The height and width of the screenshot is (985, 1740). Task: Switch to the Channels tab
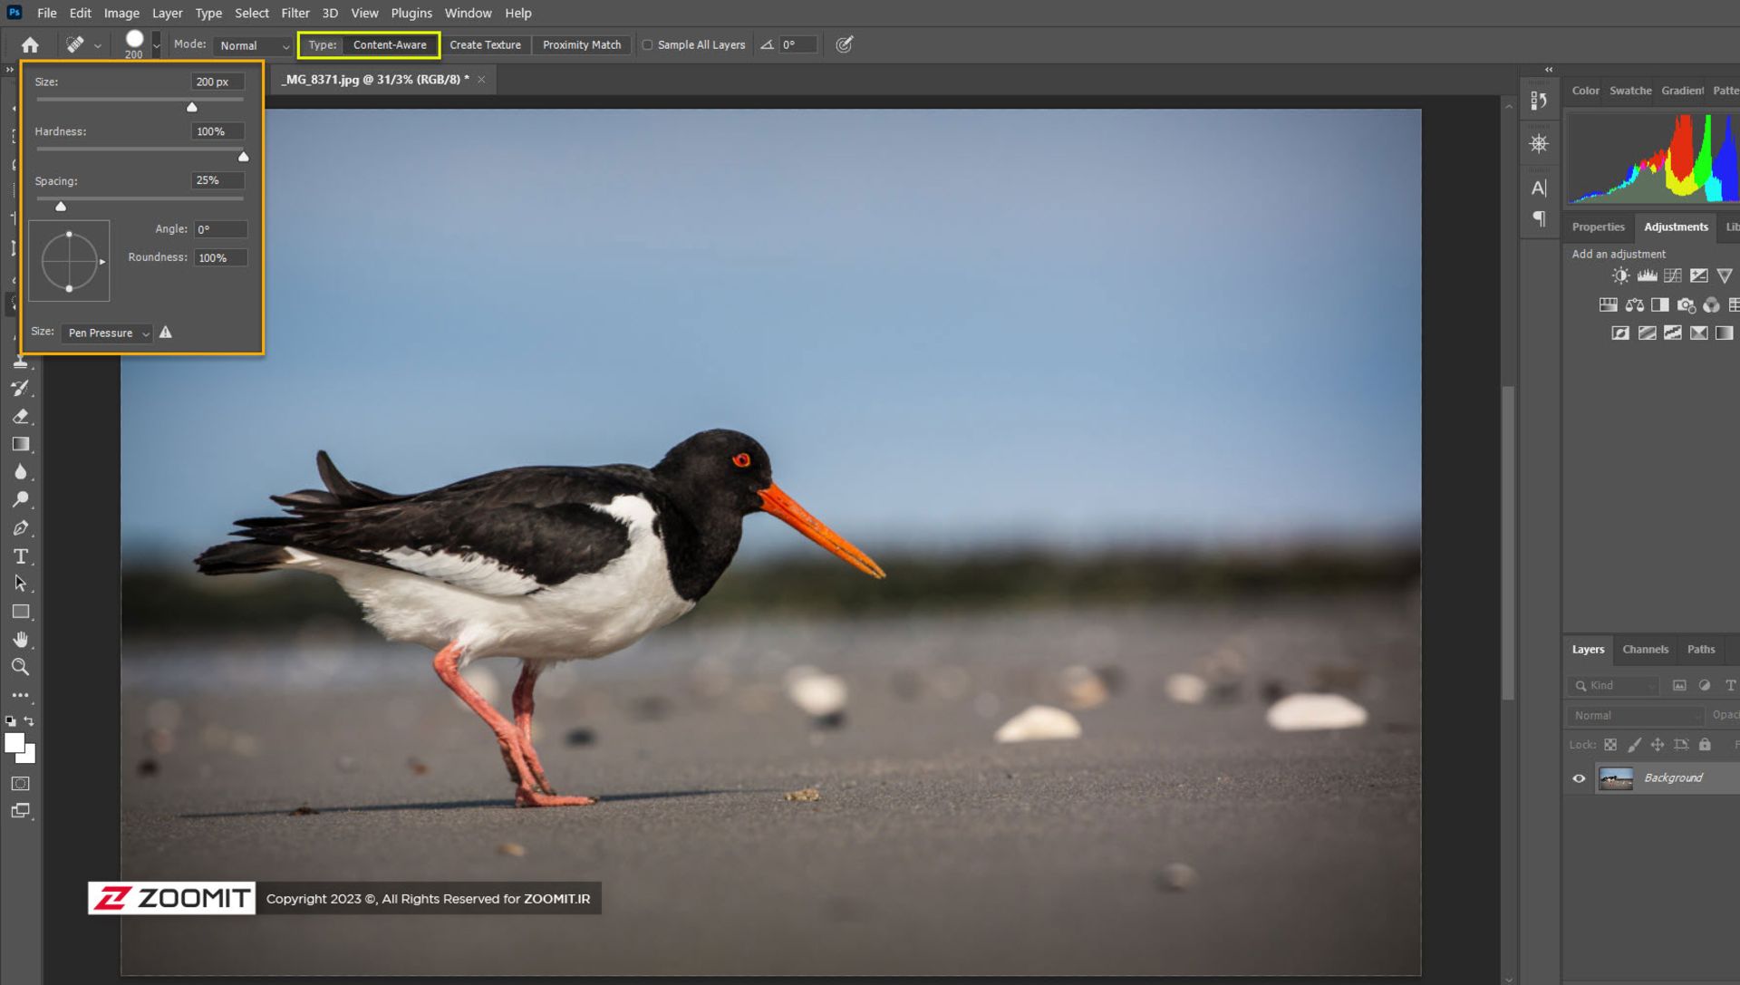(x=1645, y=650)
